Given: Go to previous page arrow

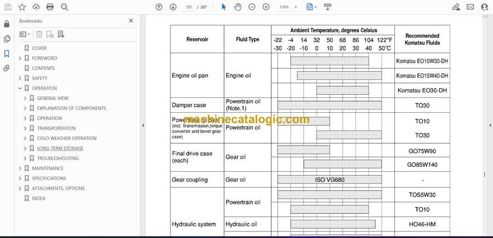Looking at the screenshot, I should tap(159, 7).
